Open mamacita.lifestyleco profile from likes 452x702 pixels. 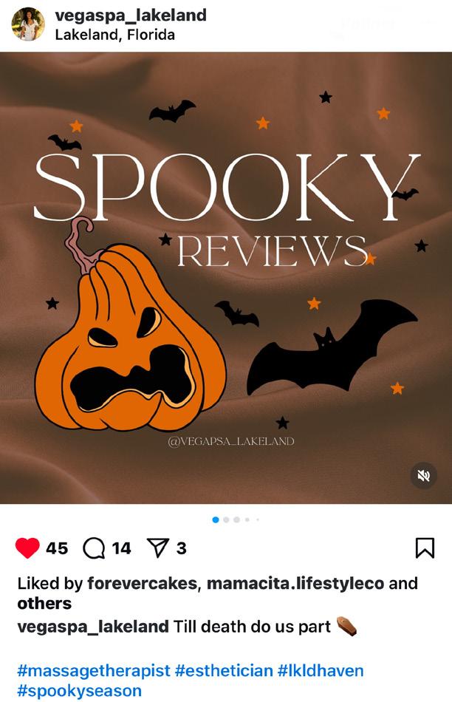295,583
